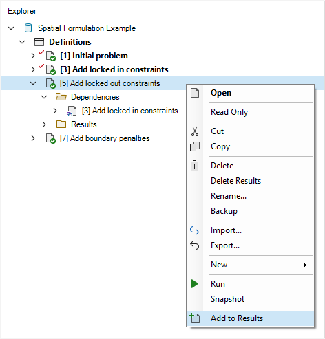The image size is (325, 339).
Task: Click the Delete trash can icon
Action: (194, 166)
